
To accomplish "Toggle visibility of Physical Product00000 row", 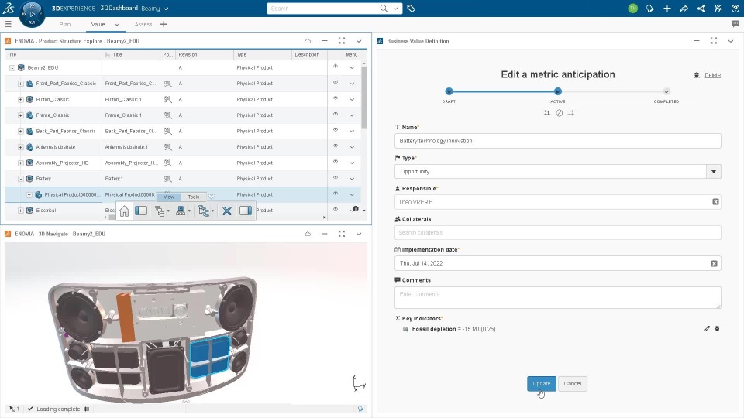I will click(x=336, y=194).
